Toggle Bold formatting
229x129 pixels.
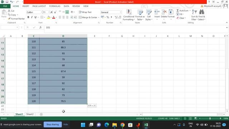(28, 17)
